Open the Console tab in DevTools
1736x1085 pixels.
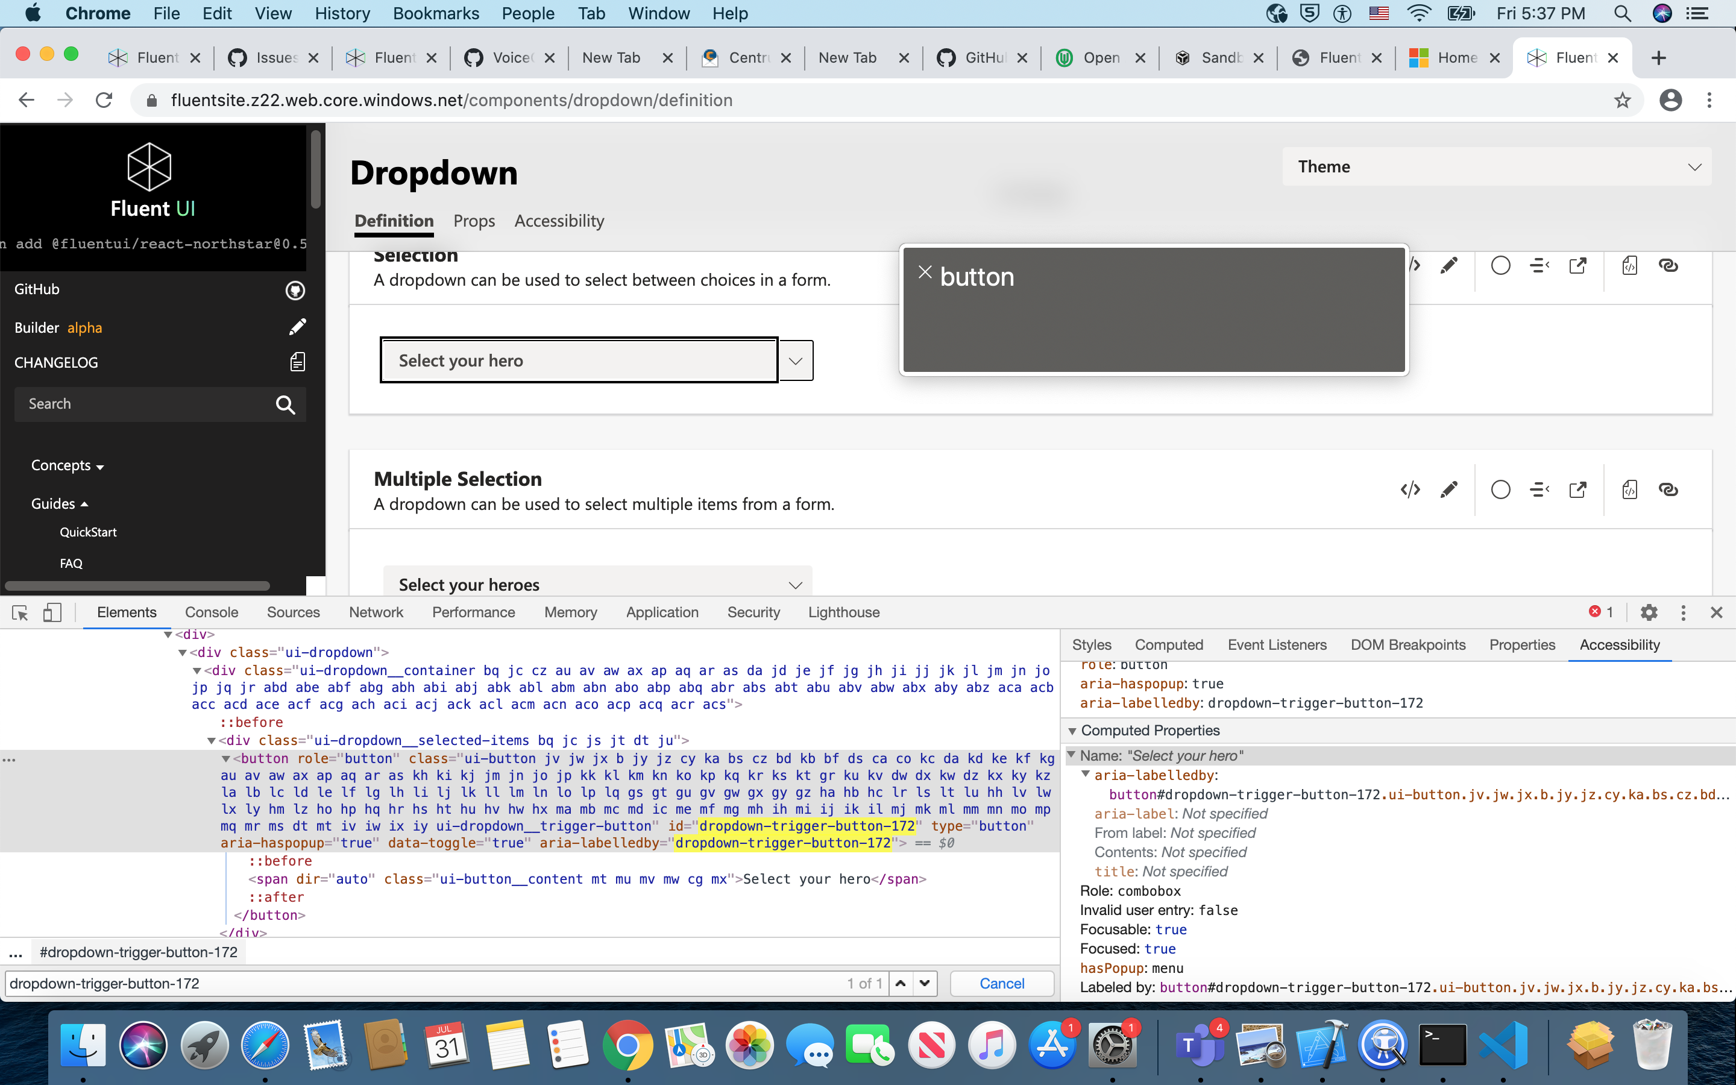[x=211, y=612]
